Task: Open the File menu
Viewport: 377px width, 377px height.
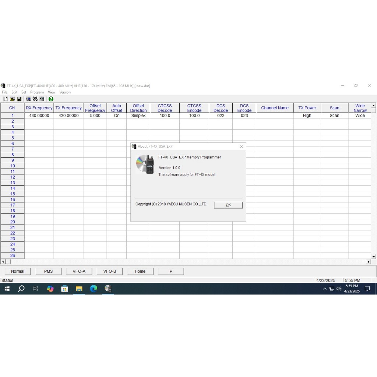Action: pos(4,92)
